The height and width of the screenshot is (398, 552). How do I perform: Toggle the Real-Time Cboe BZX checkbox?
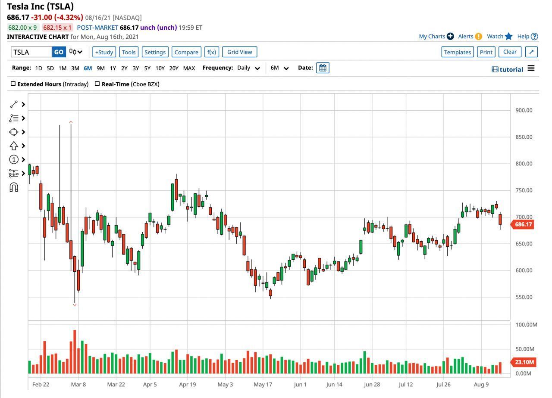coord(97,84)
